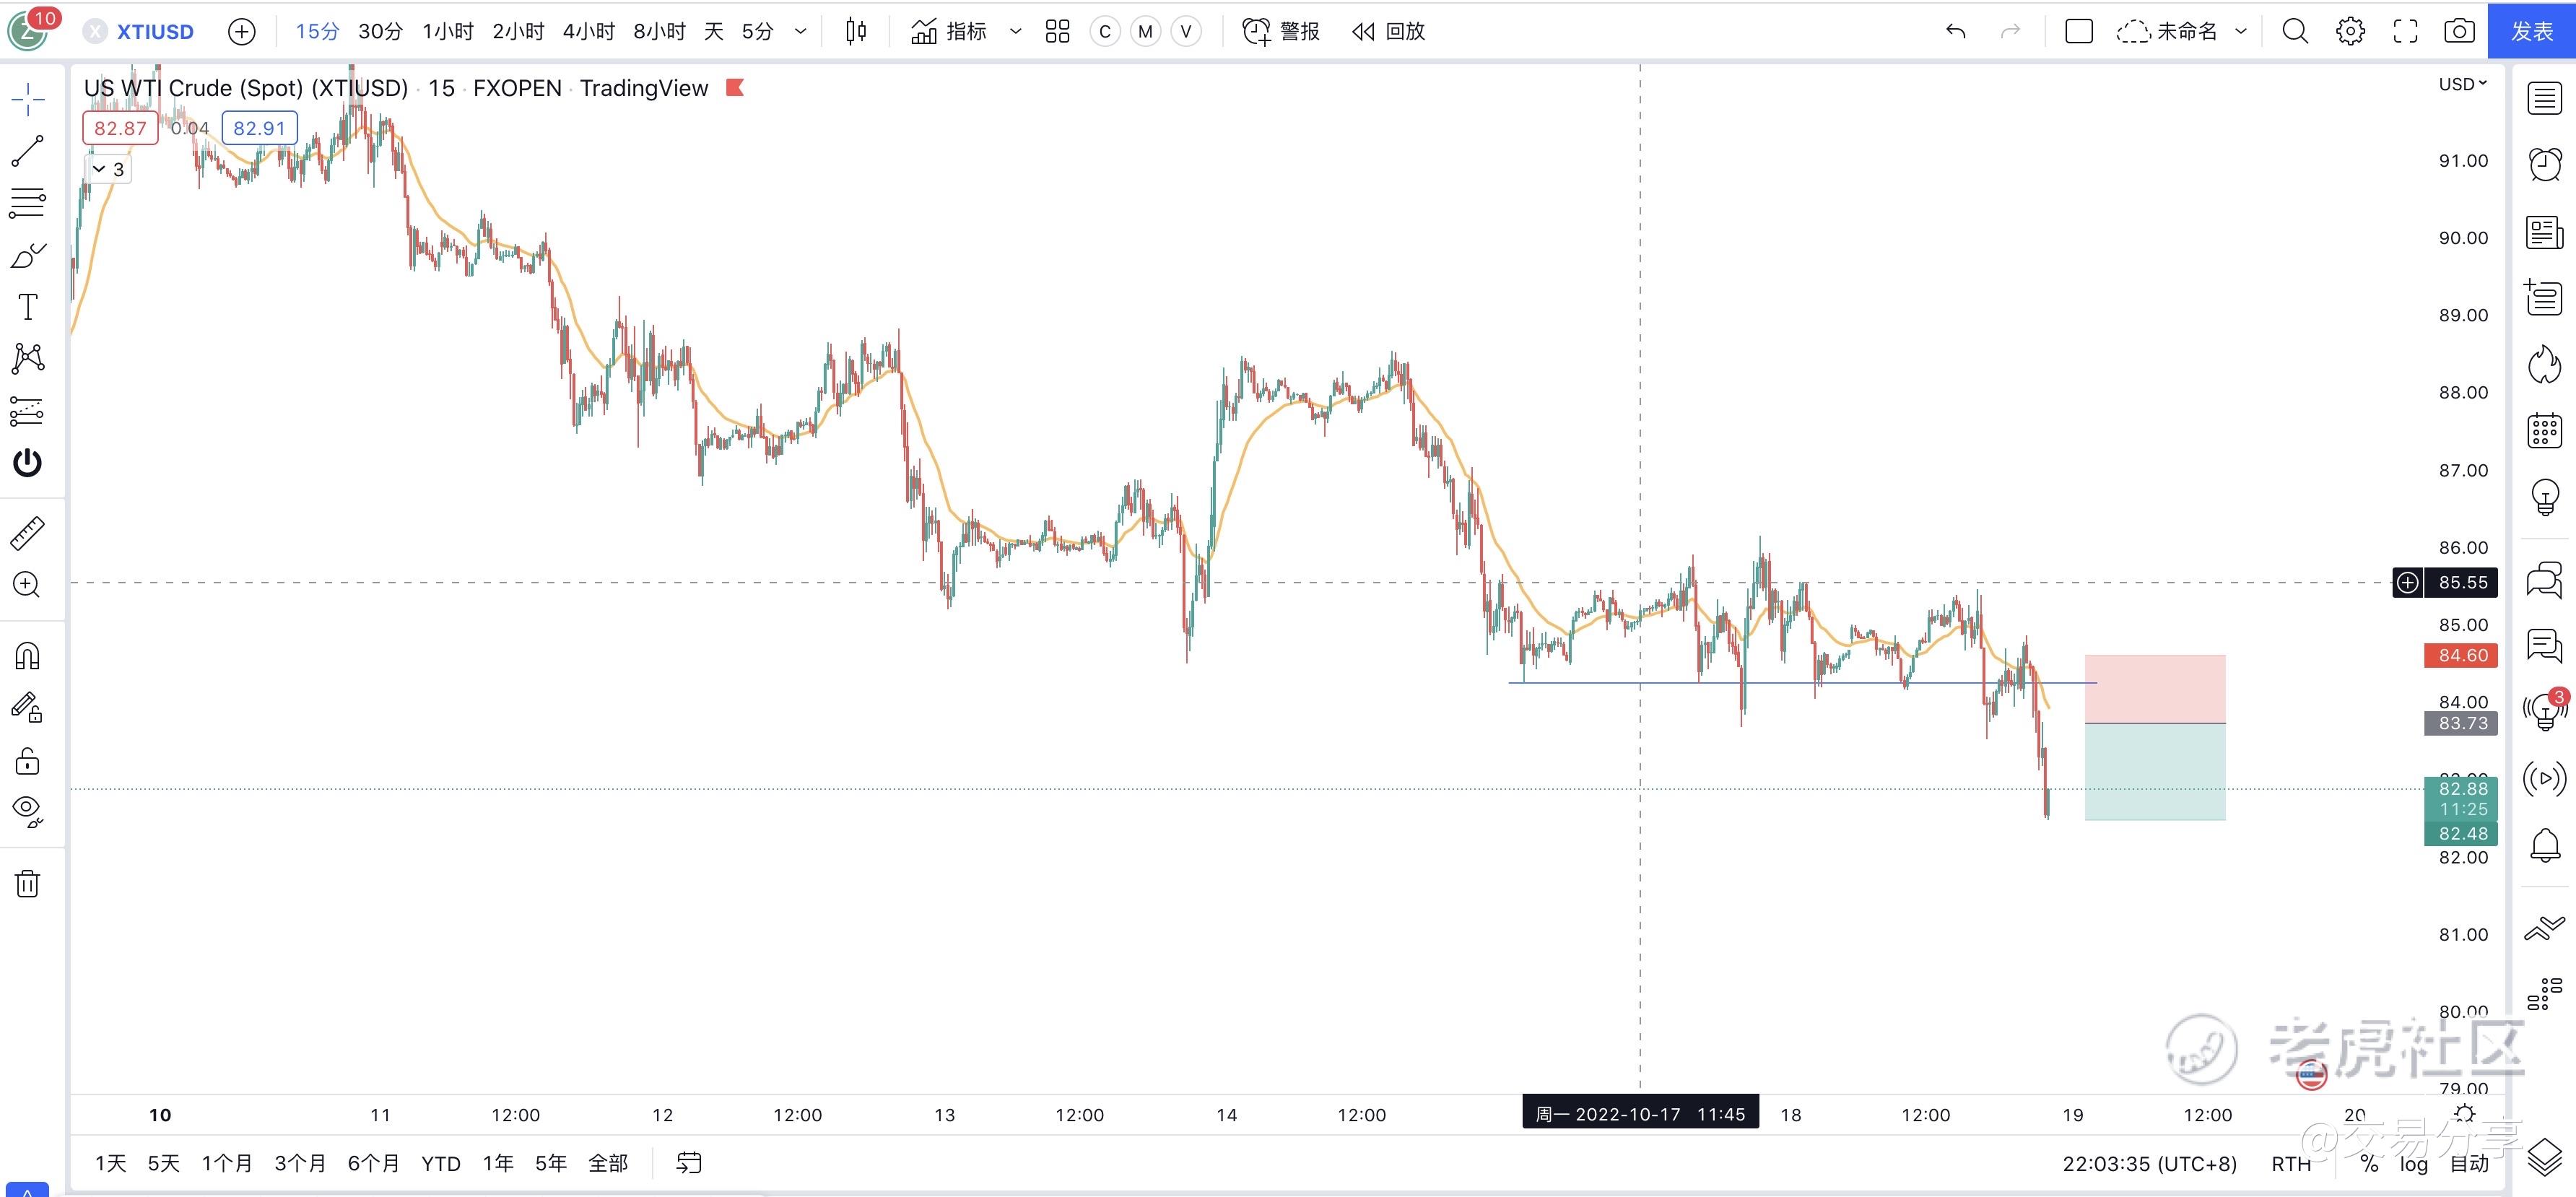Take a chart snapshot with camera icon
The width and height of the screenshot is (2576, 1197).
2459,32
